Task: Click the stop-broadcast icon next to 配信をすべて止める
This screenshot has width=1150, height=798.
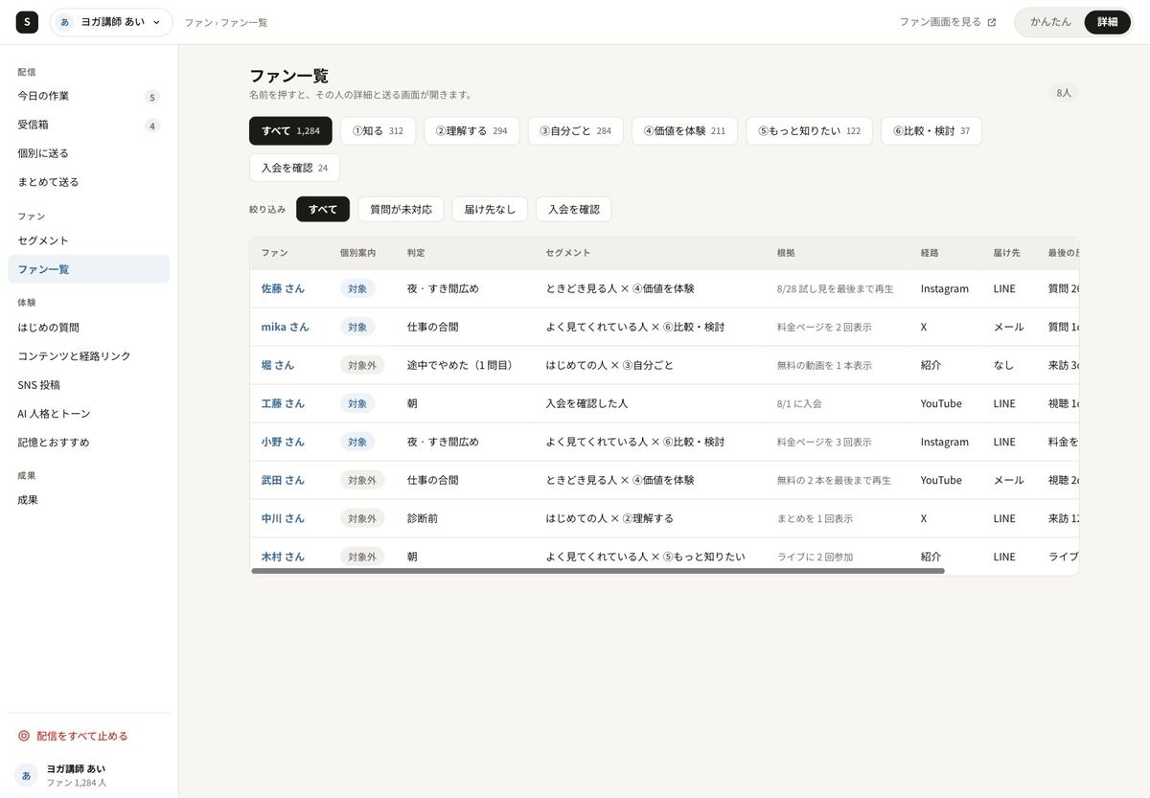Action: pos(24,736)
